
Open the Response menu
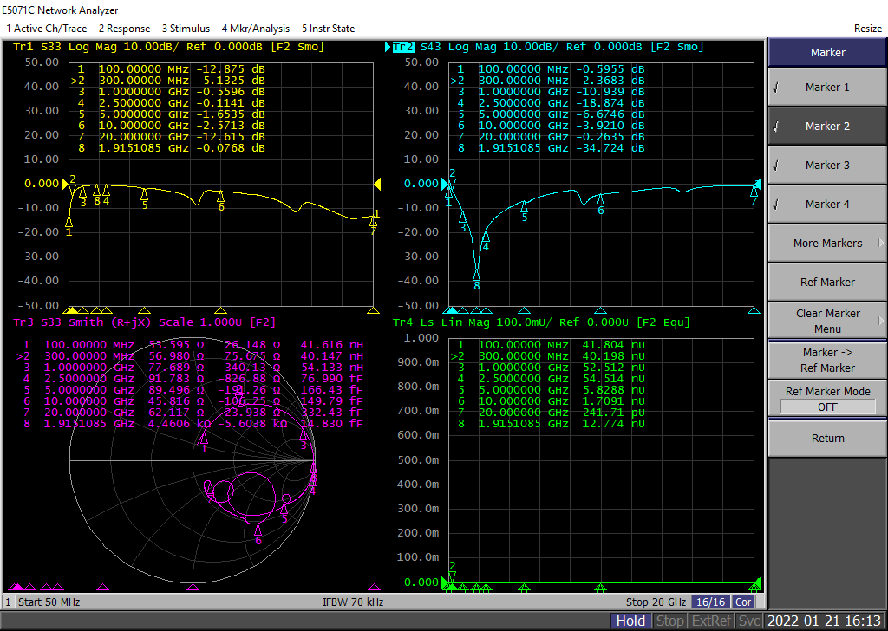pyautogui.click(x=125, y=29)
